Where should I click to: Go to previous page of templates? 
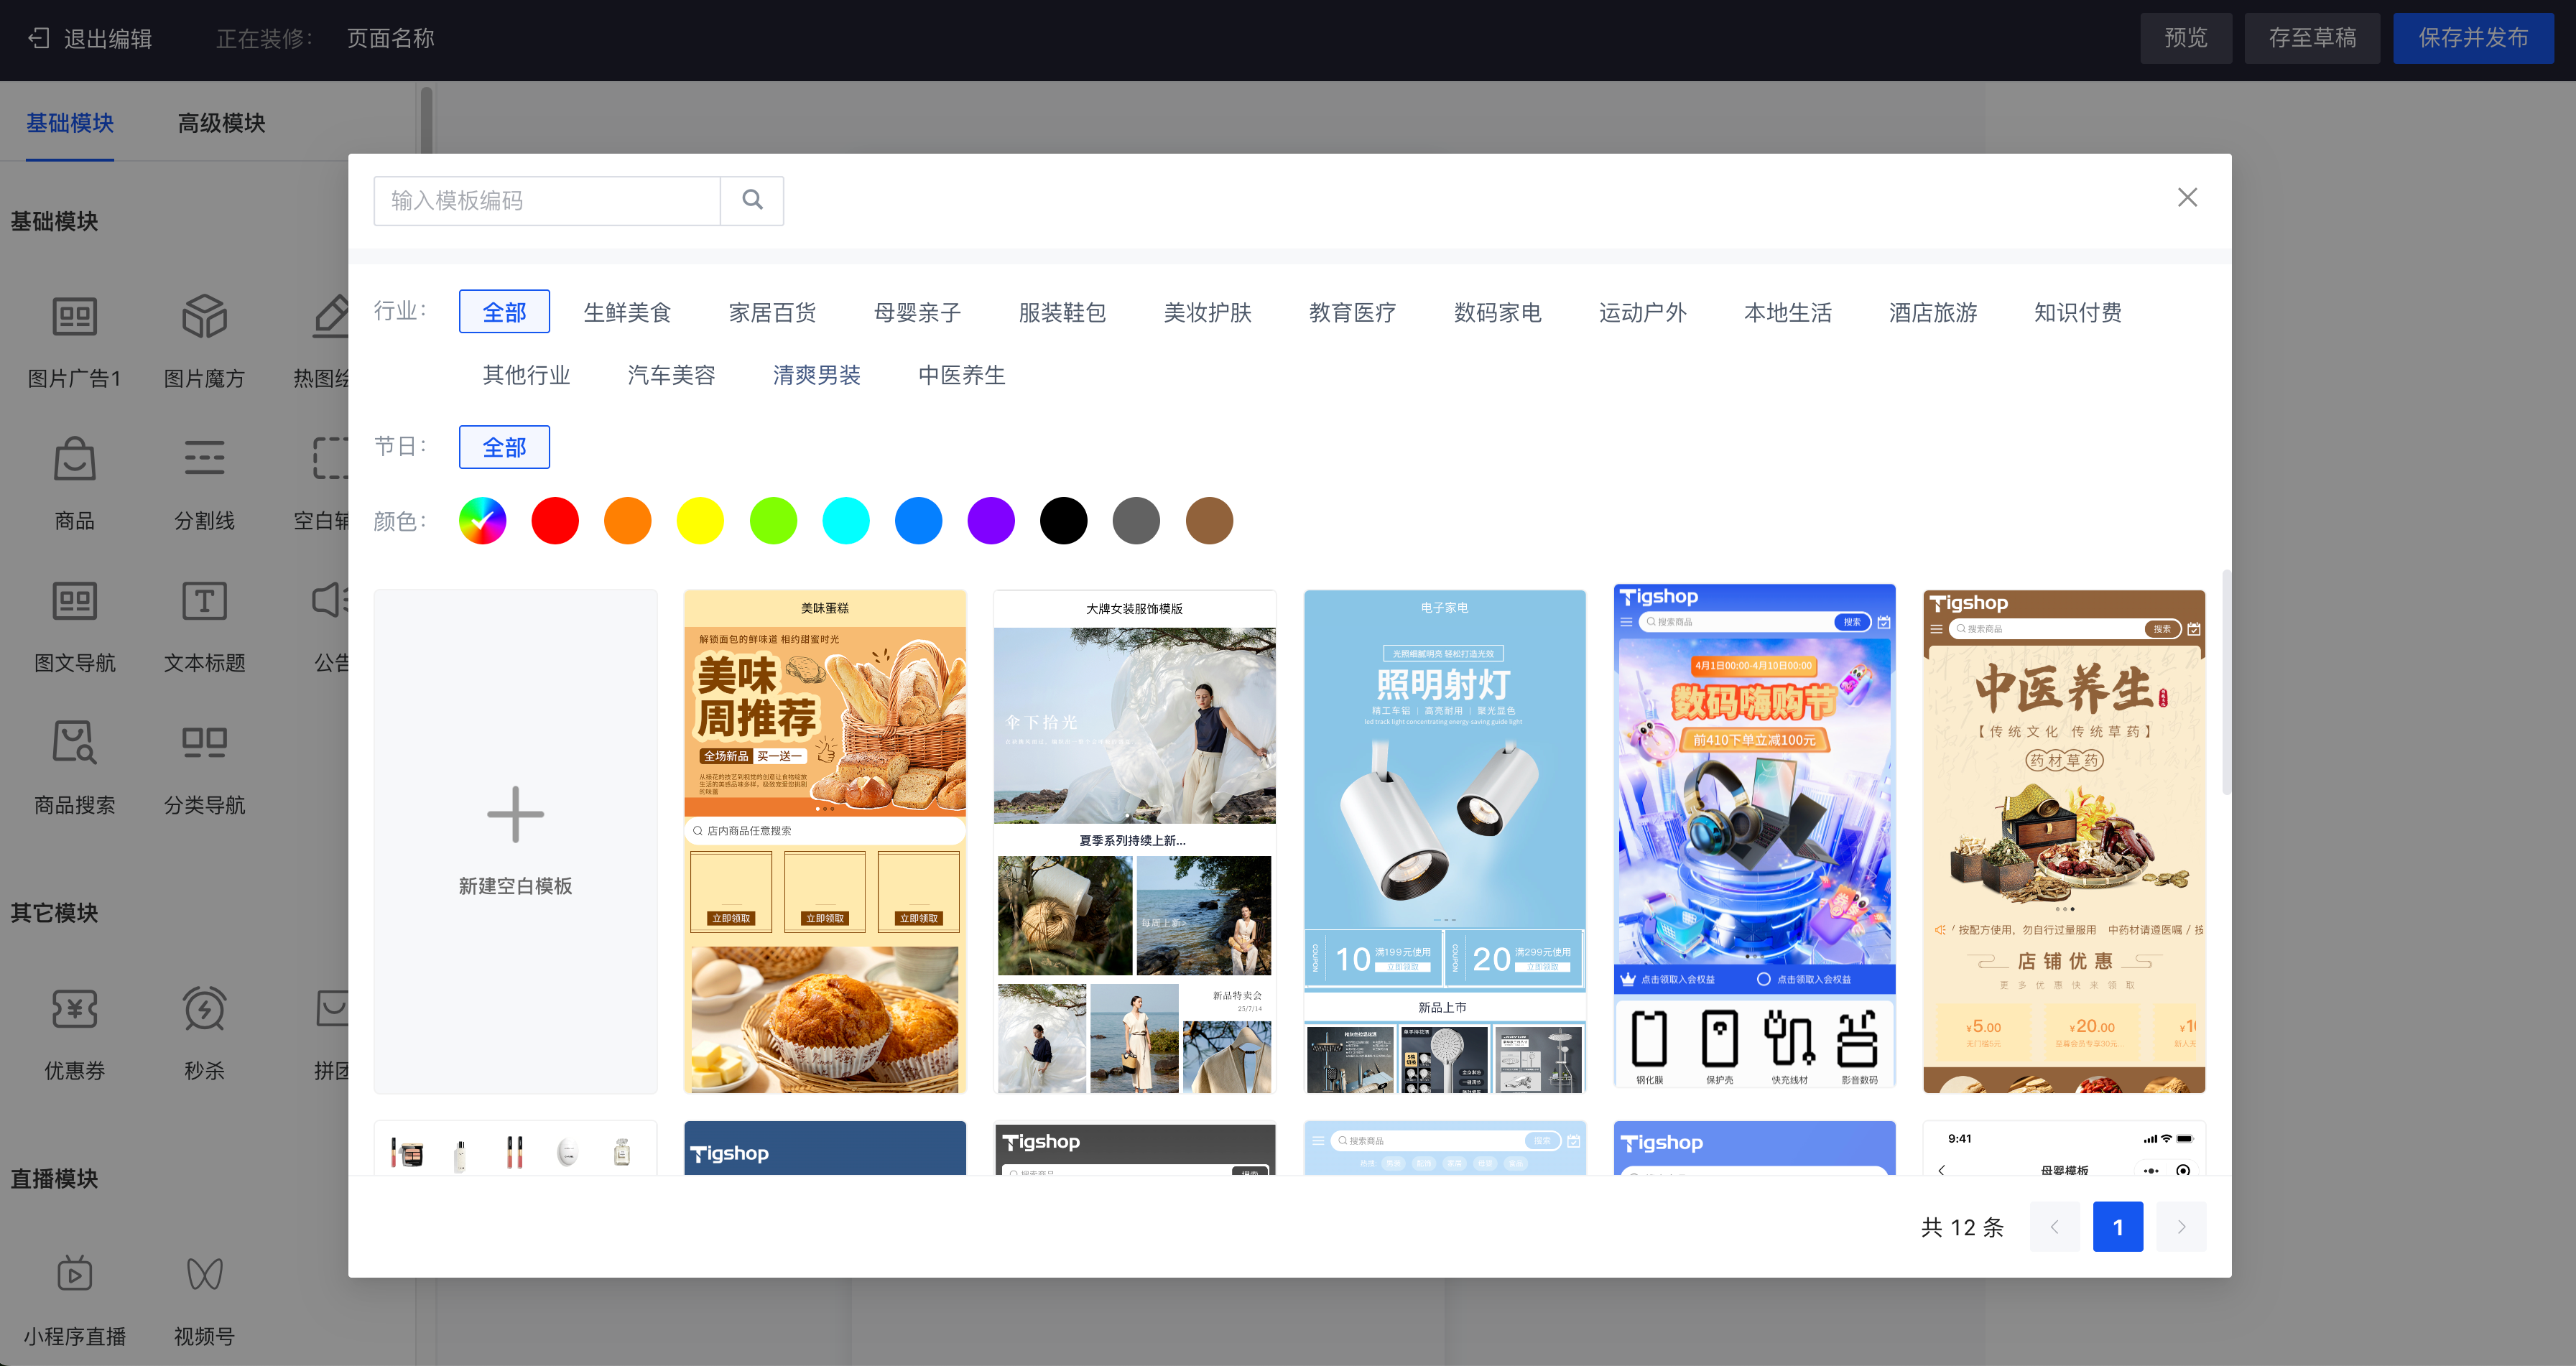point(2054,1227)
